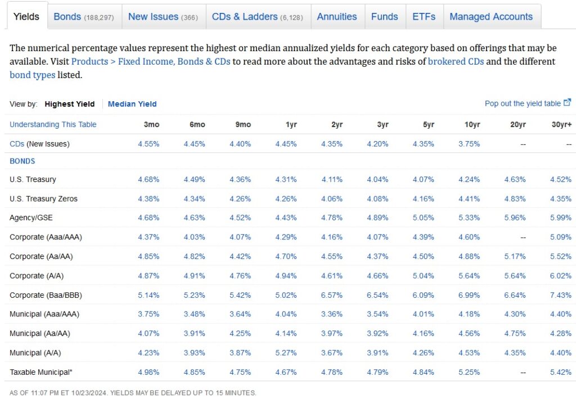The width and height of the screenshot is (576, 399).
Task: Click the CDs (New Issues) row link
Action: tap(17, 144)
